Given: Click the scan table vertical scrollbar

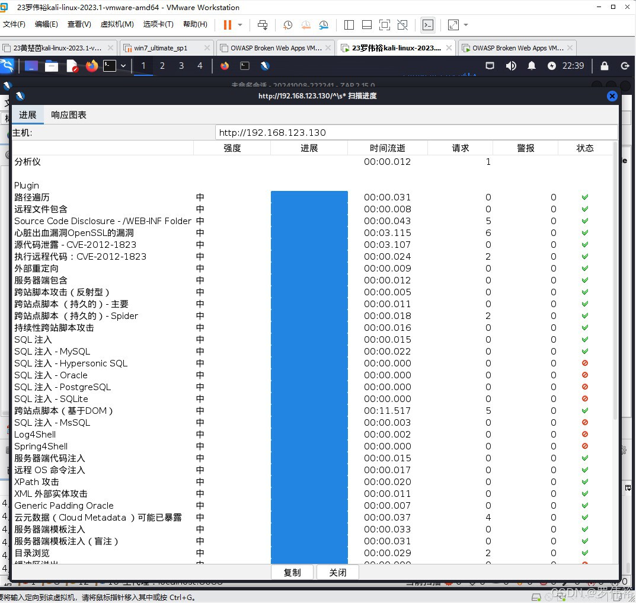Looking at the screenshot, I should (x=615, y=280).
